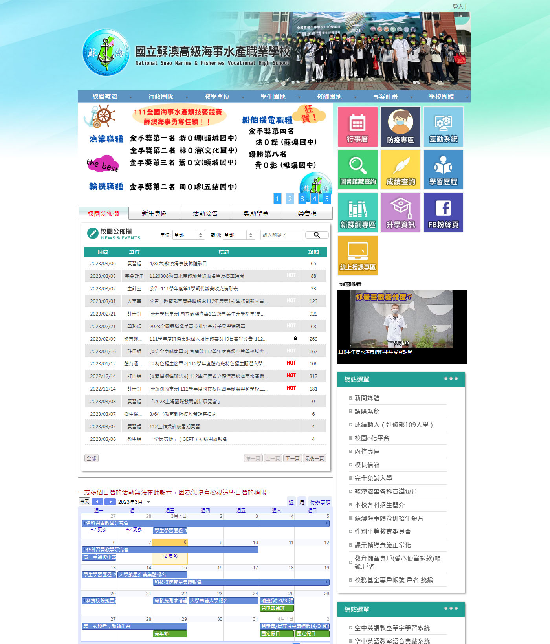Open the 升學資訊 tile
Viewport: 550px width, 644px height.
coord(400,213)
